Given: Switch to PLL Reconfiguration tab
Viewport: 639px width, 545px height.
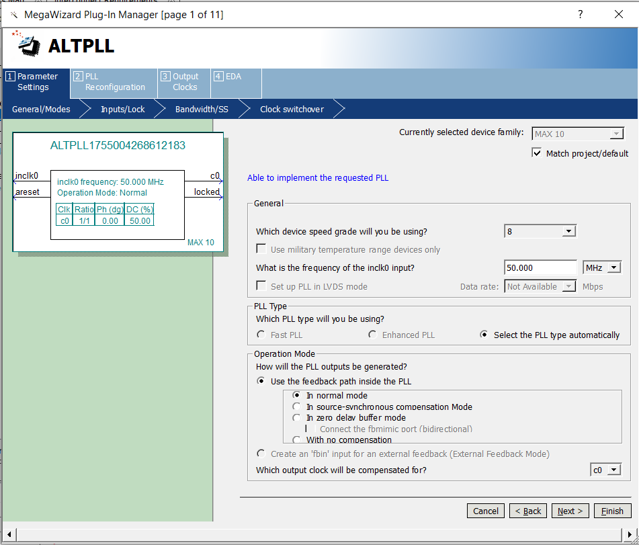Looking at the screenshot, I should 114,82.
